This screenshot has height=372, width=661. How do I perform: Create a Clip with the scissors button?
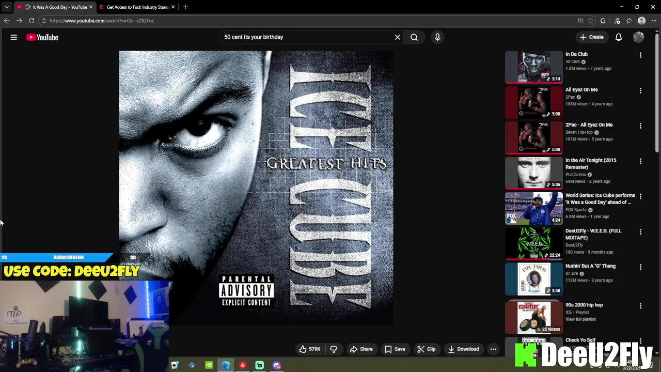[427, 349]
